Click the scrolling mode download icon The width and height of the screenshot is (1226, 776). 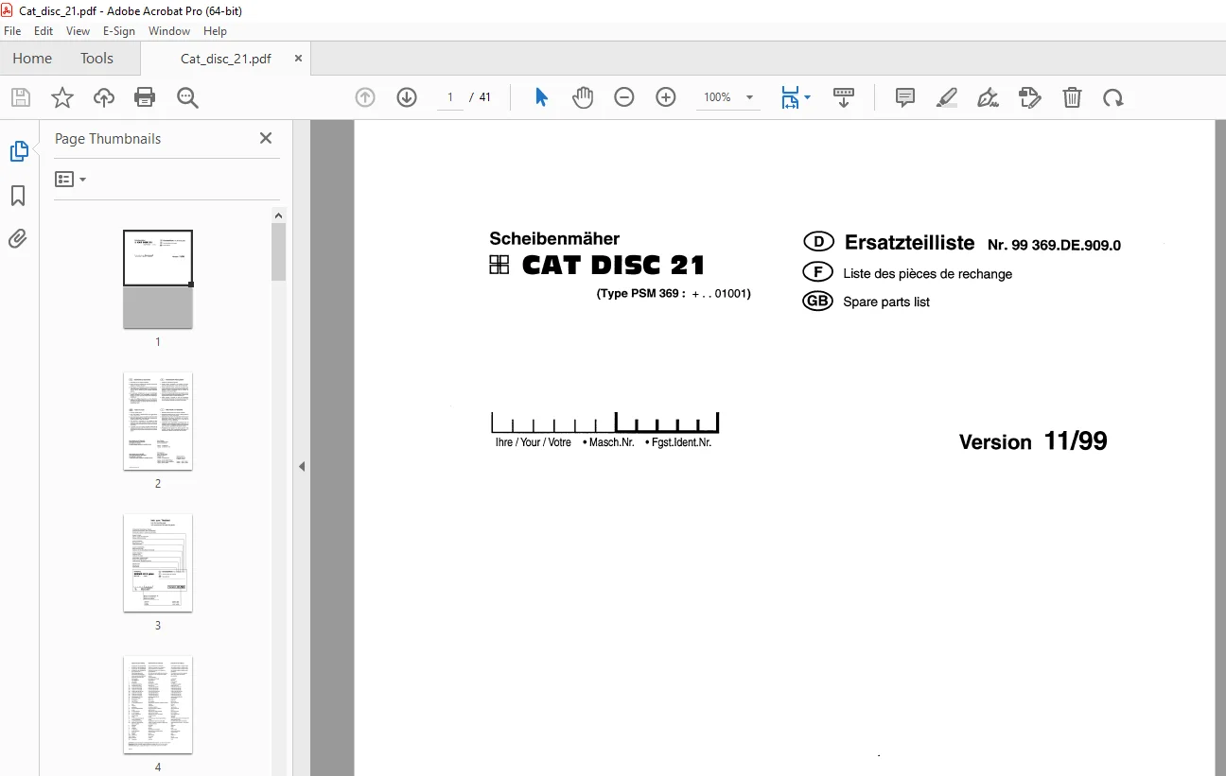[844, 97]
